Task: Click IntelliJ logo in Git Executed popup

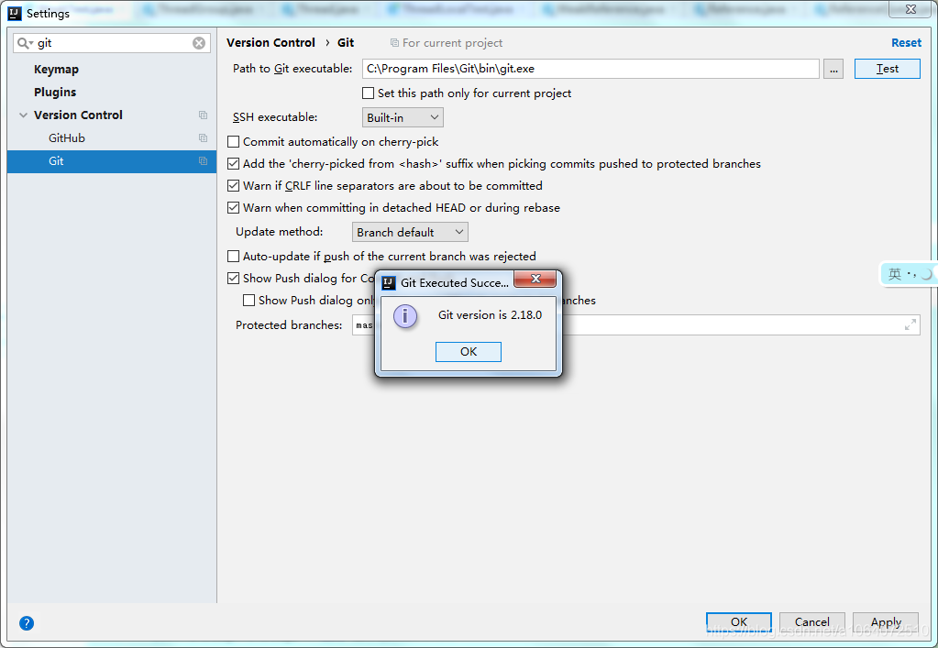Action: point(389,282)
